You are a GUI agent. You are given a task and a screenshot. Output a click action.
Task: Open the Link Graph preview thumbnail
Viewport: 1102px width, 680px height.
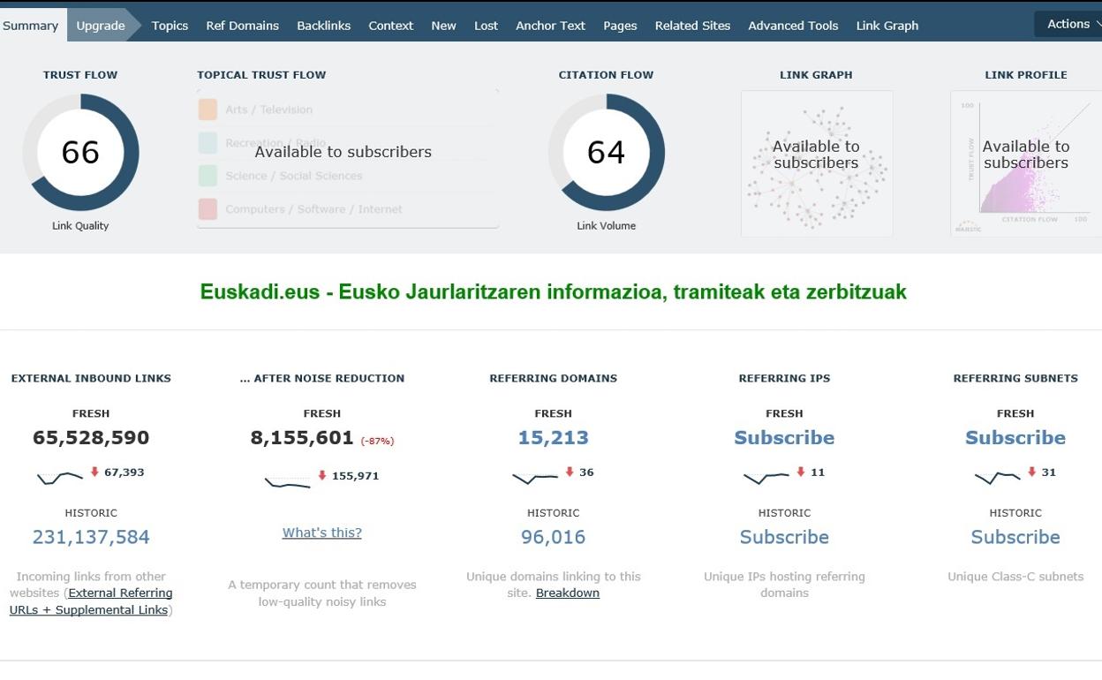point(816,163)
